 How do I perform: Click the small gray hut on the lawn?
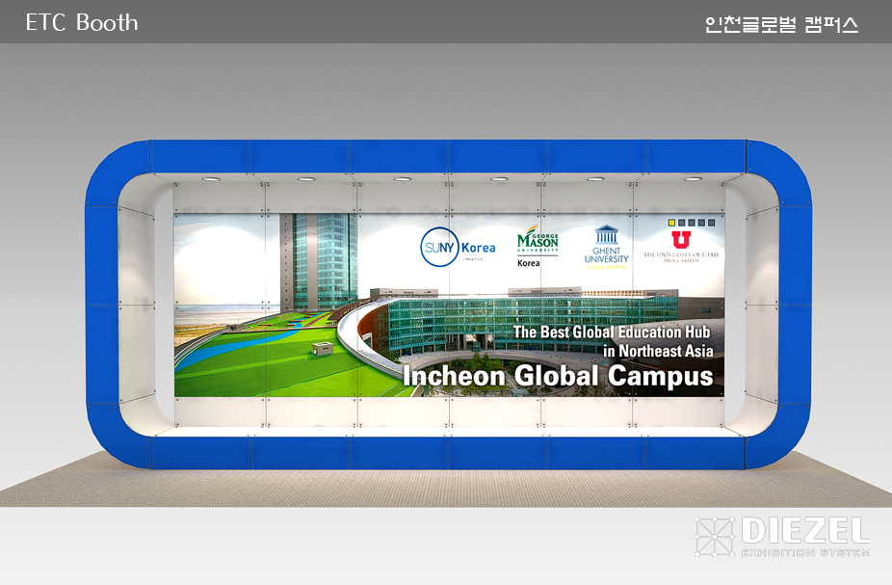click(323, 348)
